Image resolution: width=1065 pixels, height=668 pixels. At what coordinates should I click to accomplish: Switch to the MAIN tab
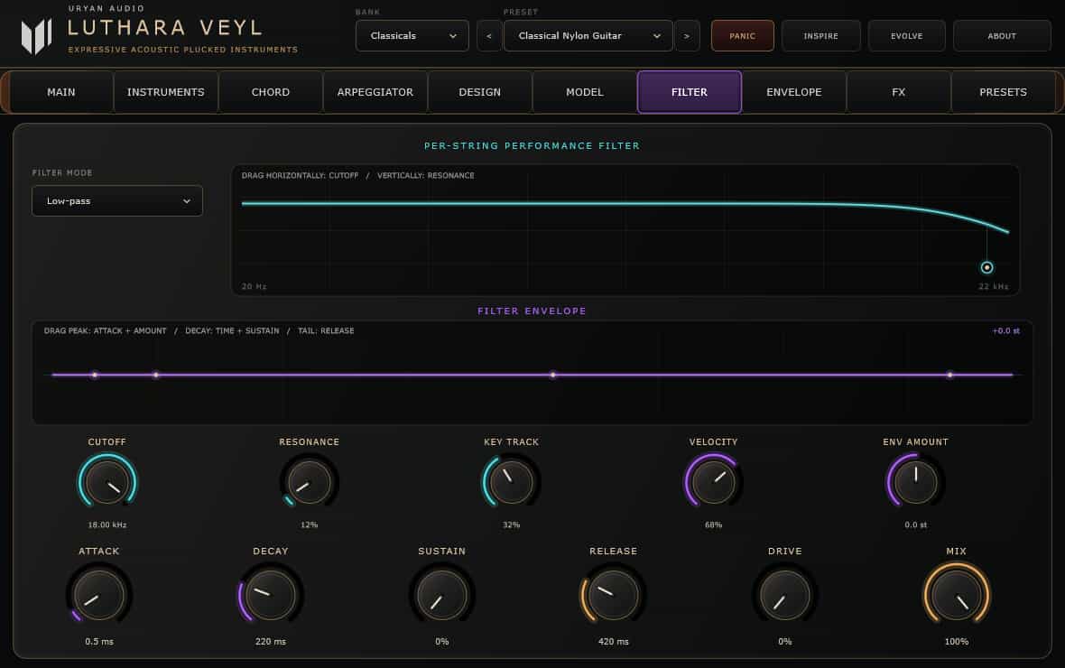pos(61,92)
